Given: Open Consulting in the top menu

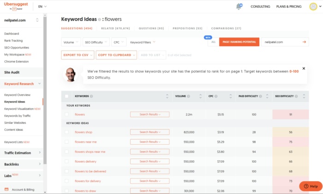Looking at the screenshot, I should (260, 6).
